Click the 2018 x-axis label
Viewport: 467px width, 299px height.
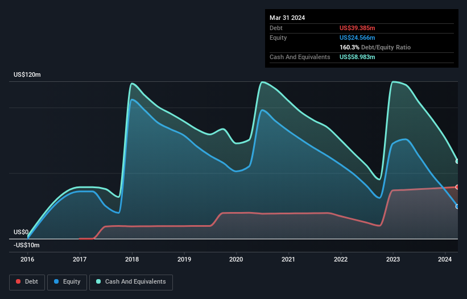point(132,259)
